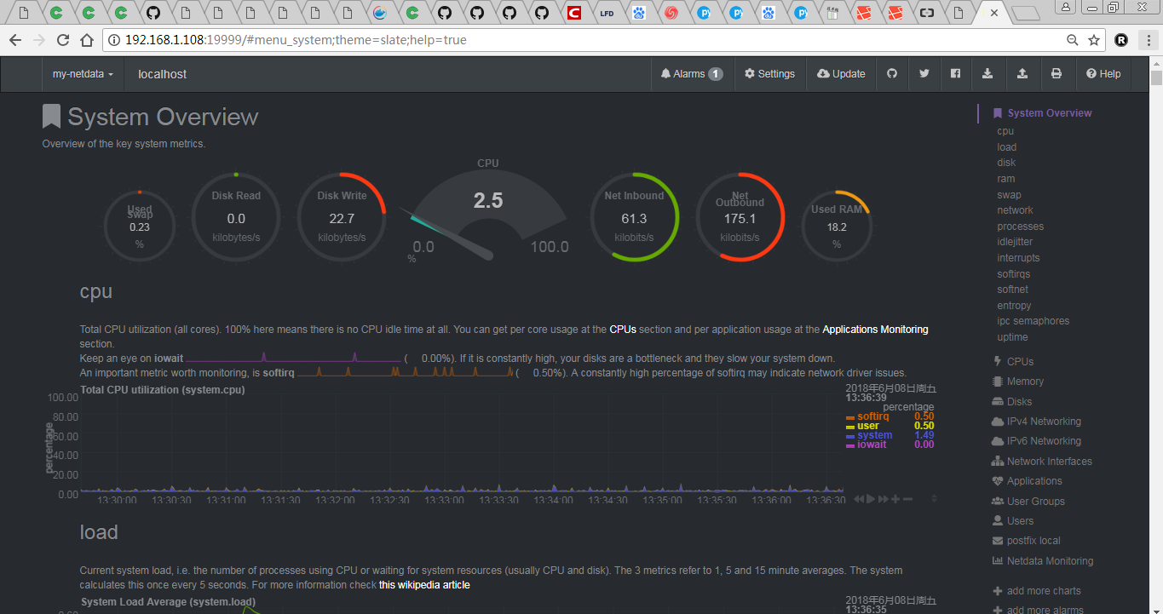The height and width of the screenshot is (614, 1163).
Task: Open Chrome menu with three dots
Action: click(x=1148, y=40)
